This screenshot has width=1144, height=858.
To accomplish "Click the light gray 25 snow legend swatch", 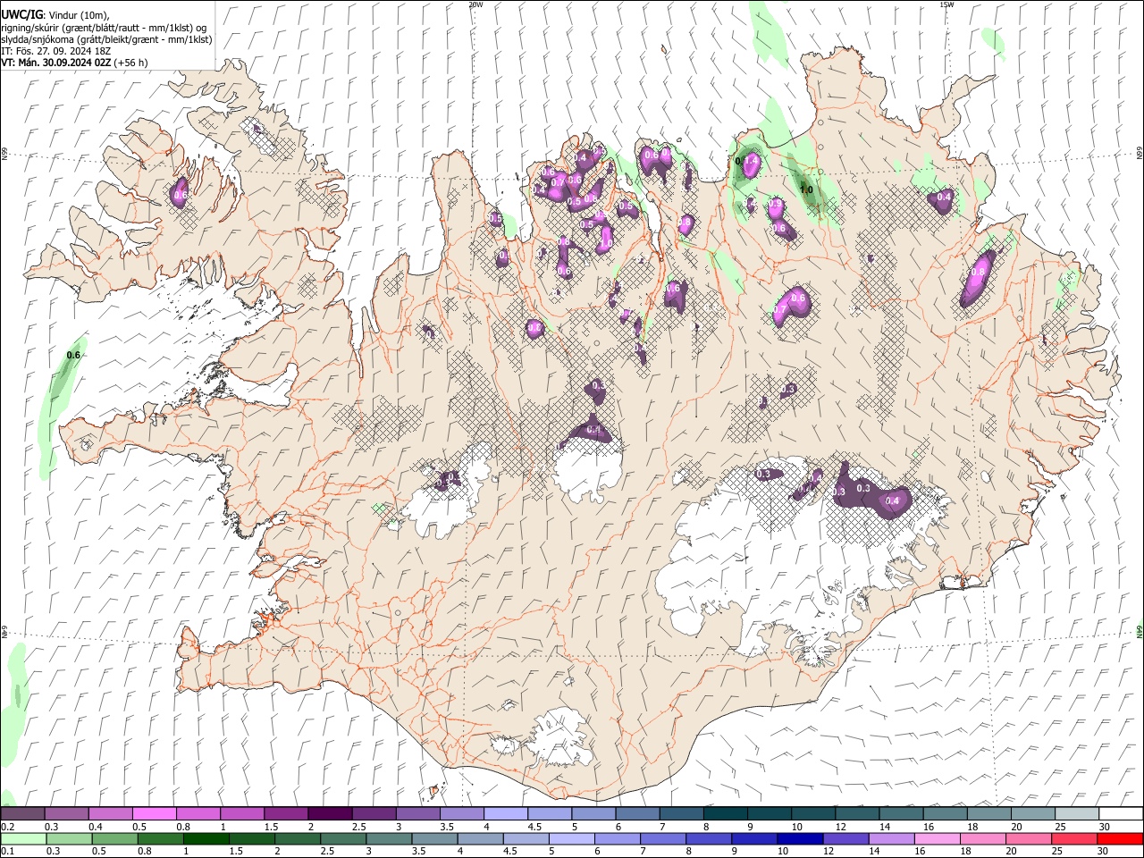I will tap(1076, 813).
